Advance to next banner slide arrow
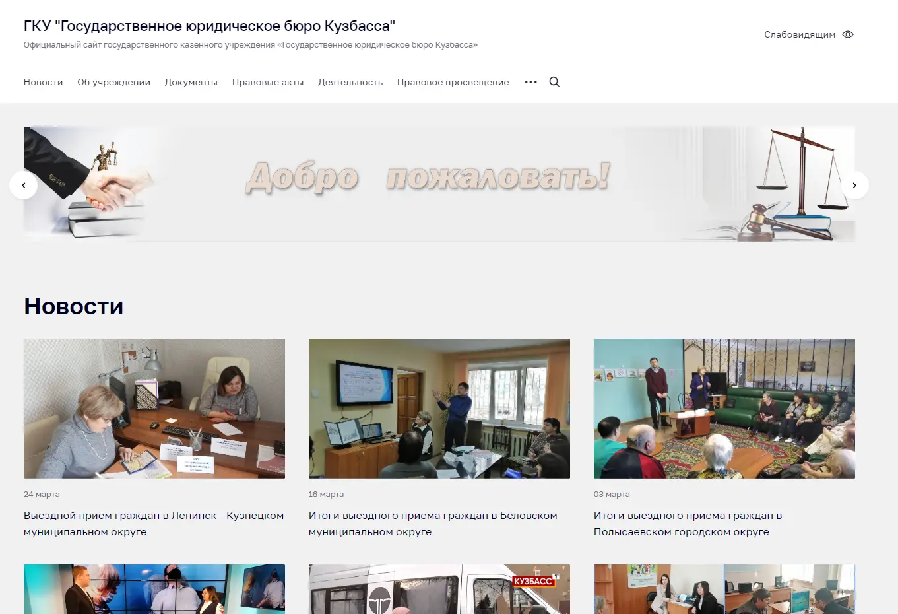 pos(854,185)
